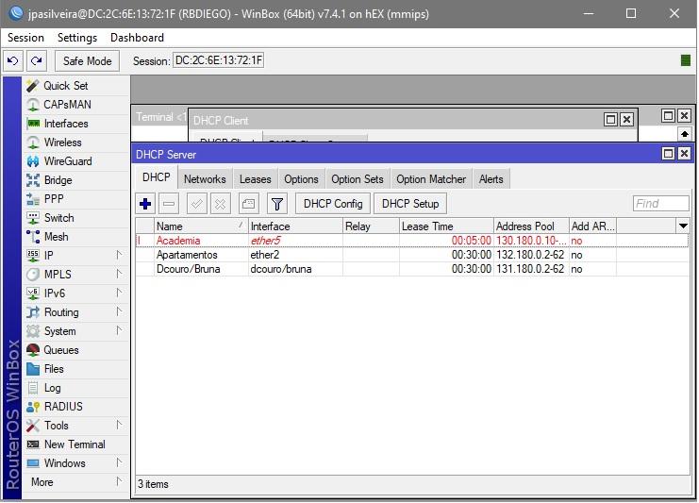Image resolution: width=699 pixels, height=503 pixels.
Task: Switch to the Leases tab
Action: [x=255, y=179]
